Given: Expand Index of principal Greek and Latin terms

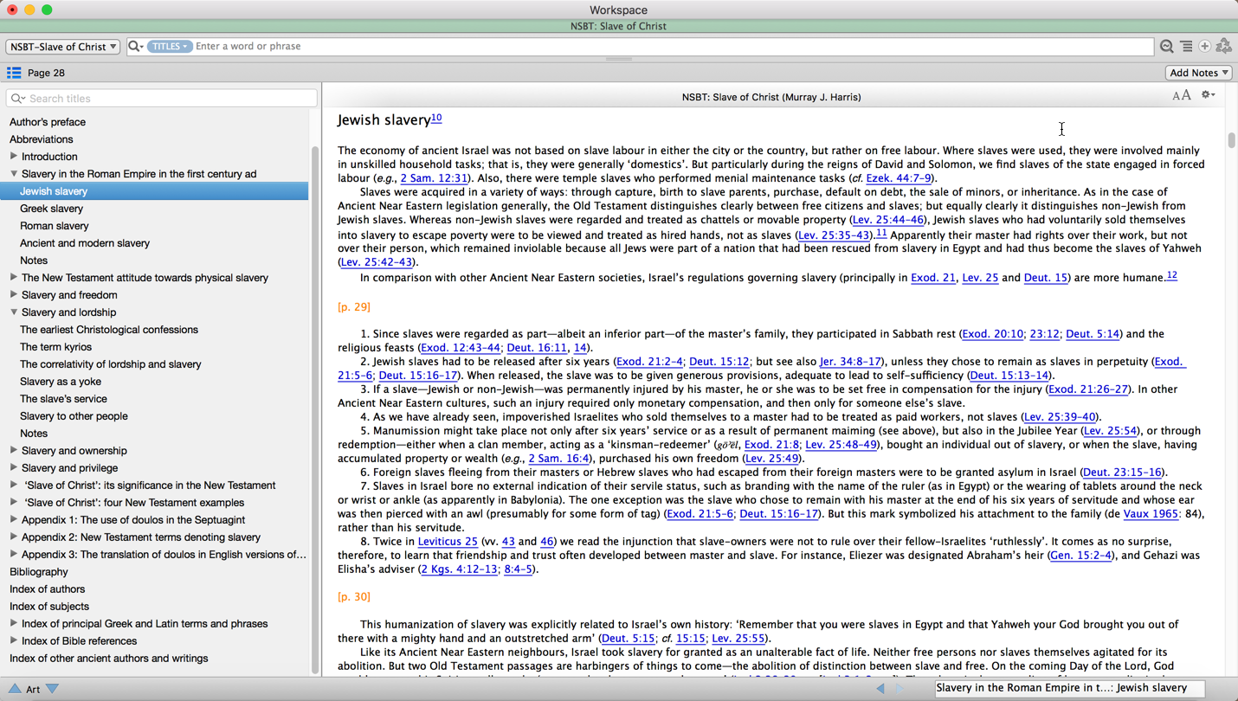Looking at the screenshot, I should tap(13, 624).
